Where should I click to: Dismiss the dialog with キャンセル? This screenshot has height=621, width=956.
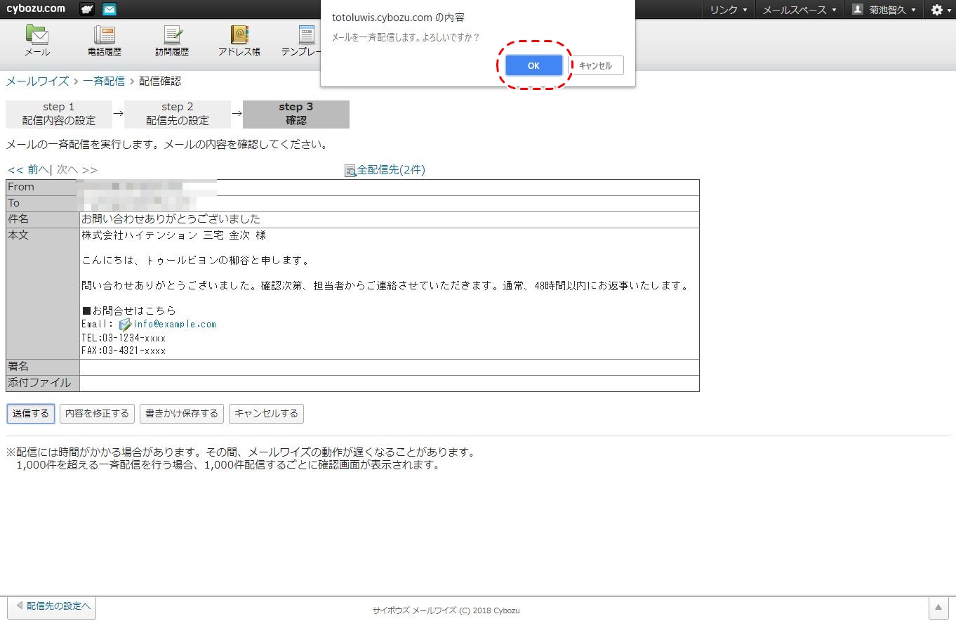tap(595, 65)
